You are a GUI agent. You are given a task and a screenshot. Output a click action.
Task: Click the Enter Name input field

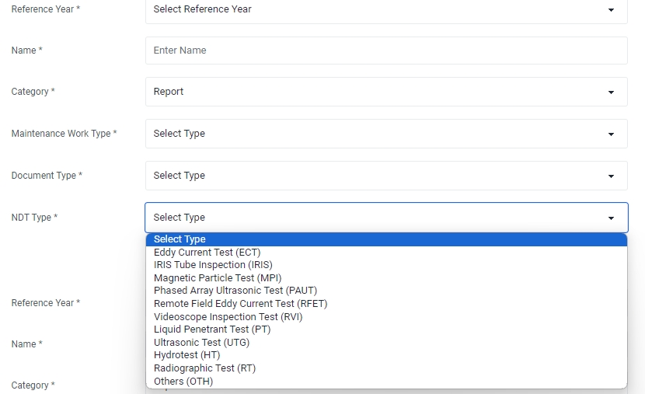pos(385,51)
